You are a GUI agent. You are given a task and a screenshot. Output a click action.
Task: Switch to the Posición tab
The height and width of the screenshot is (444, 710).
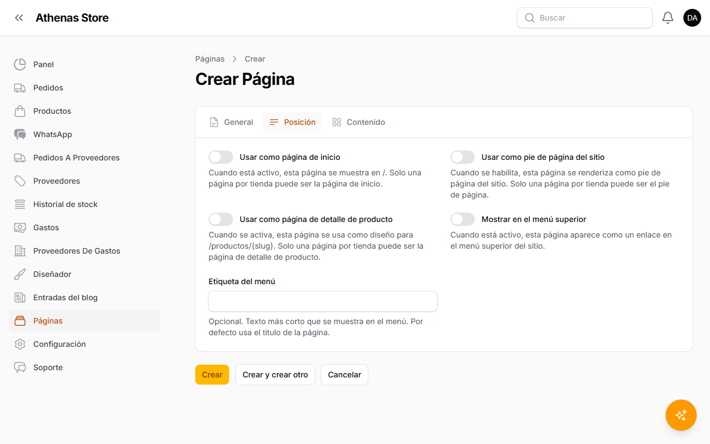[x=292, y=122]
